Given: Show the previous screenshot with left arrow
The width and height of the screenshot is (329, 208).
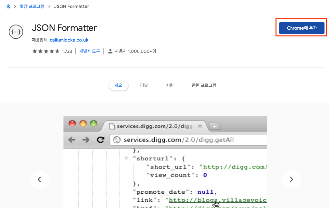Looking at the screenshot, I should click(x=39, y=179).
